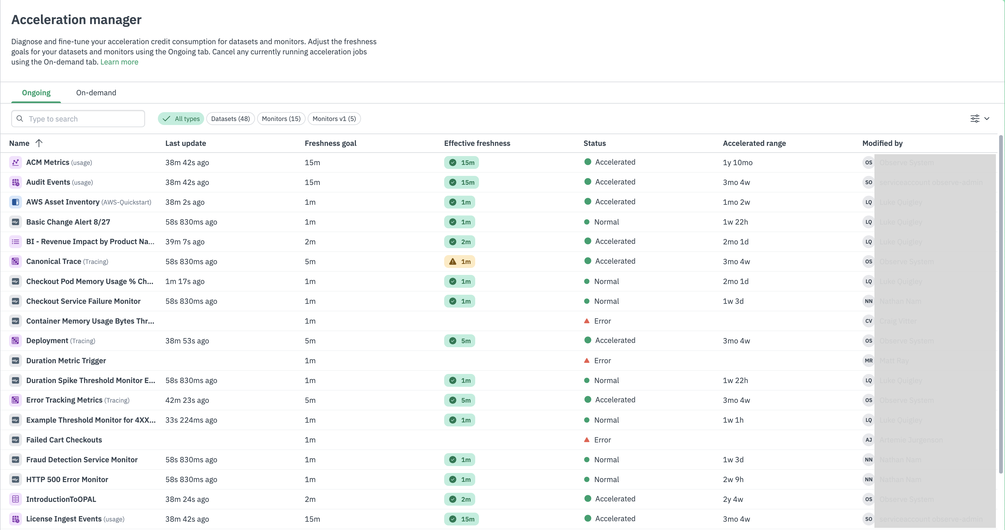
Task: Click the AWS Asset Inventory resource icon
Action: click(15, 202)
